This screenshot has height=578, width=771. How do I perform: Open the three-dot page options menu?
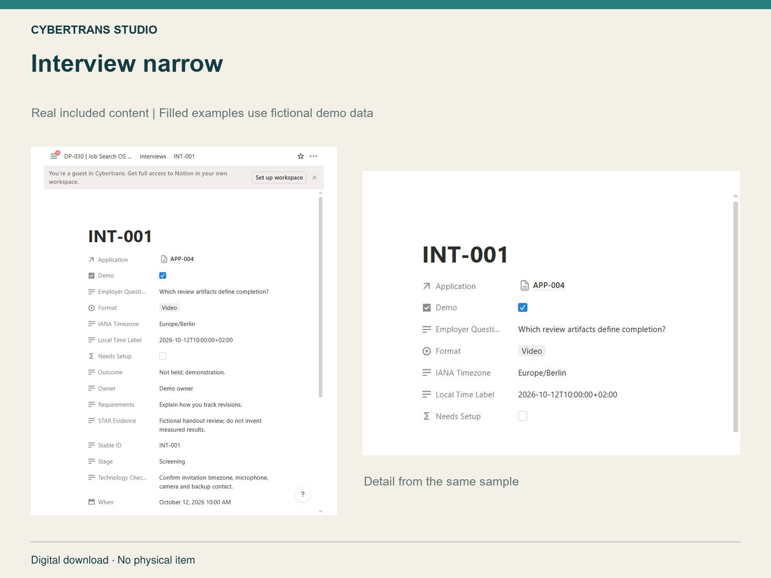[314, 156]
